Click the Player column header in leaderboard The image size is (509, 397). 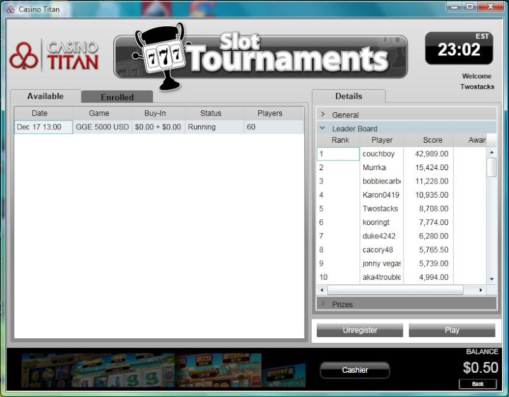point(382,140)
